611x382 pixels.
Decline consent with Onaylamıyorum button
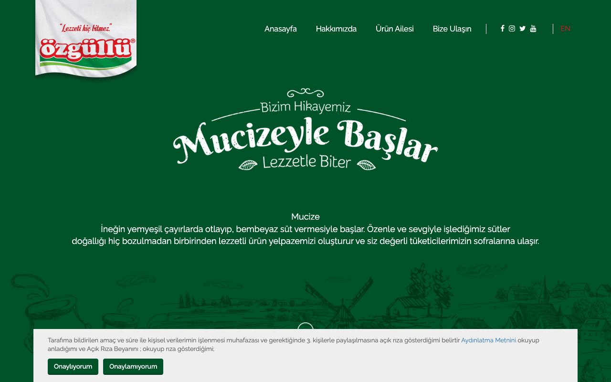pyautogui.click(x=133, y=367)
